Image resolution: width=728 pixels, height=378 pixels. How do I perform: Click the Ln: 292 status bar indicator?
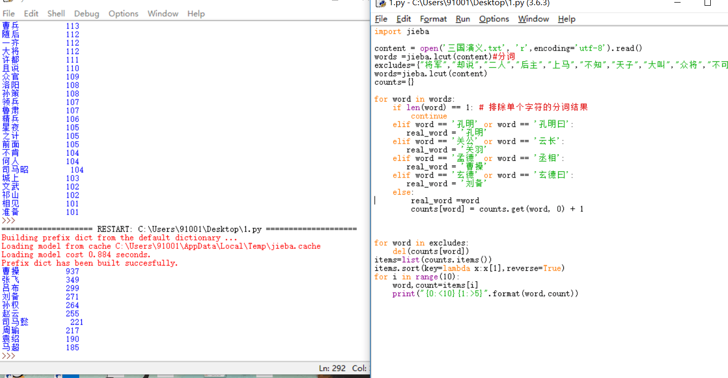pyautogui.click(x=332, y=368)
